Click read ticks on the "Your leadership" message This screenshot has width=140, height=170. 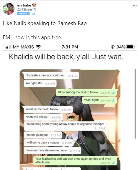pos(113,163)
